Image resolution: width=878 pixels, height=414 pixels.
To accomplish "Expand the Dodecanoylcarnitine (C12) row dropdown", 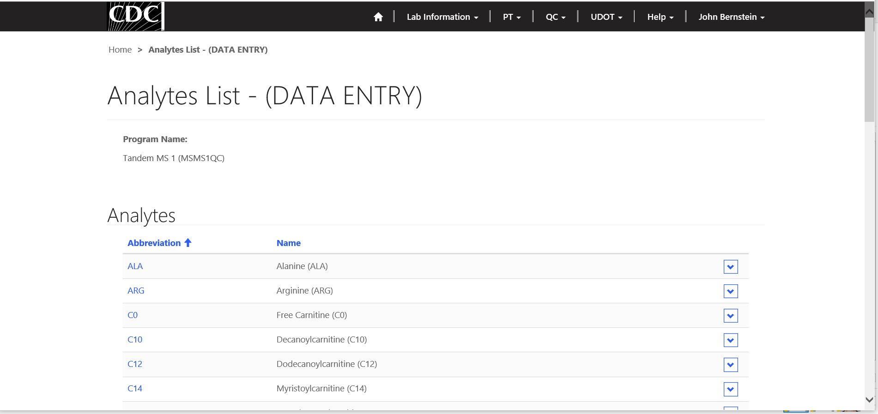I will tap(730, 365).
